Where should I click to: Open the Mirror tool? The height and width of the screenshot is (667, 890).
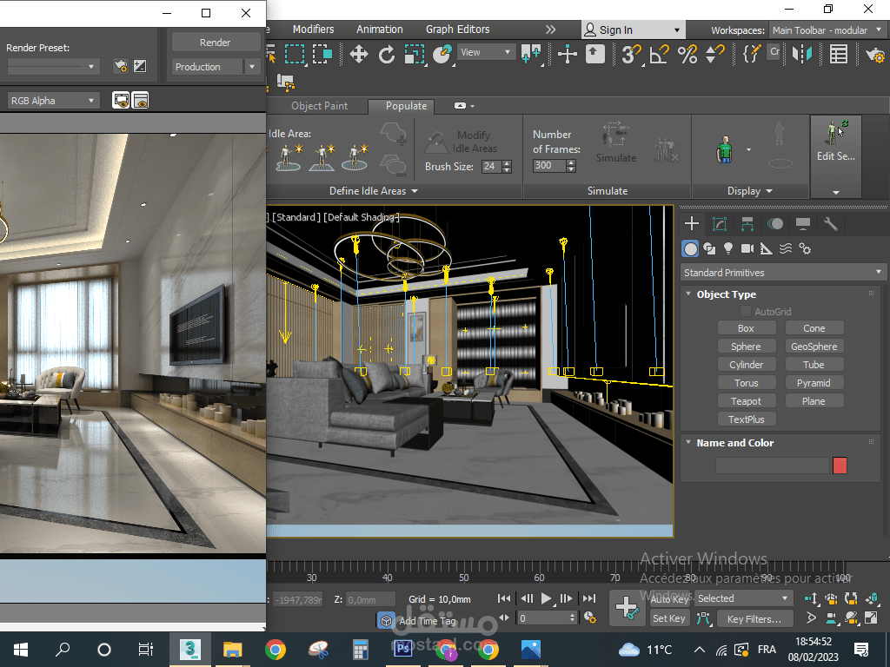[802, 55]
